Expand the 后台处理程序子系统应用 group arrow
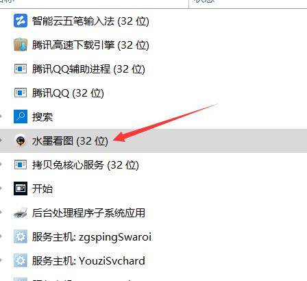 point(1,212)
